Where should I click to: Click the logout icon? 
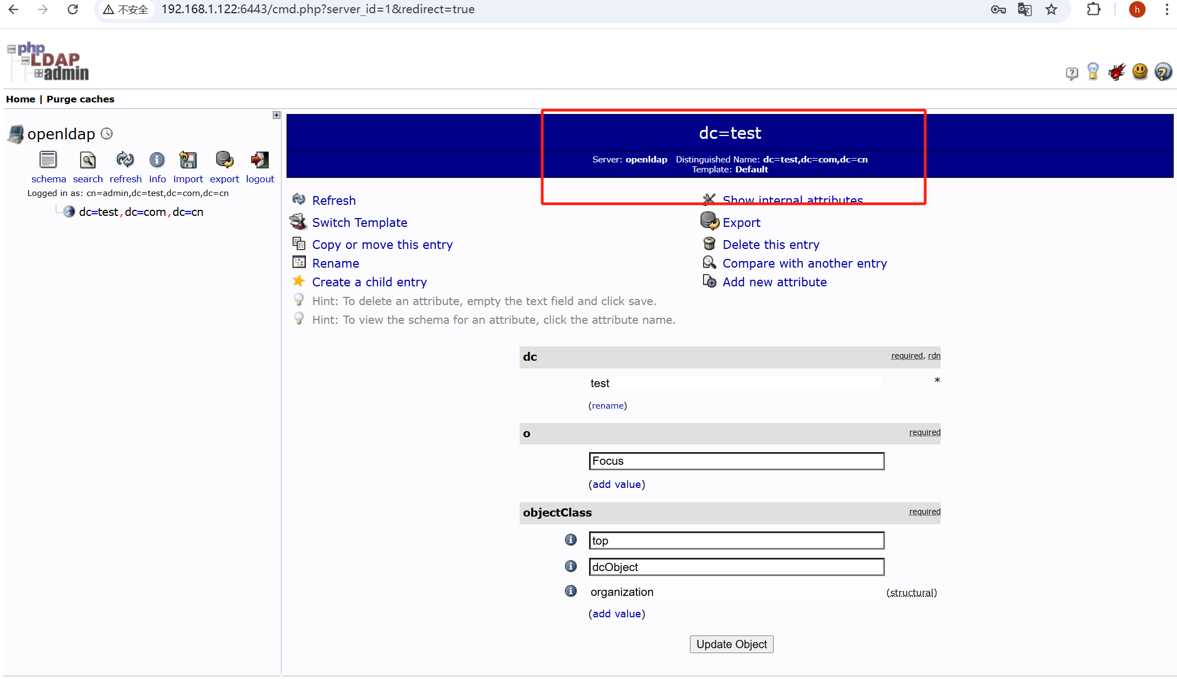pyautogui.click(x=260, y=160)
